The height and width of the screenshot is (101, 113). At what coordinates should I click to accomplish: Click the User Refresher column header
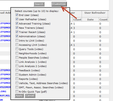tap(95, 13)
